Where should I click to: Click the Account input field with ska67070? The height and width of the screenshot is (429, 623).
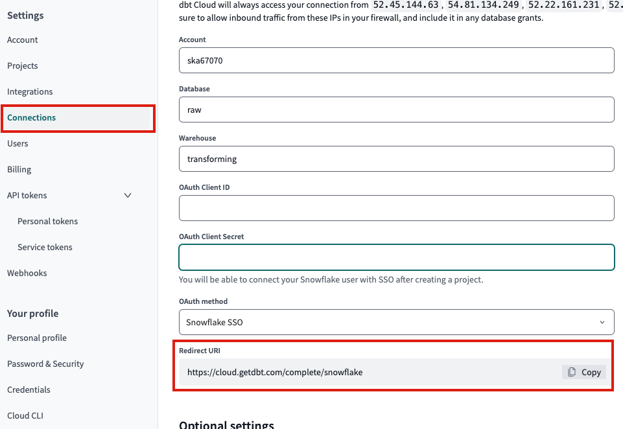(x=396, y=60)
